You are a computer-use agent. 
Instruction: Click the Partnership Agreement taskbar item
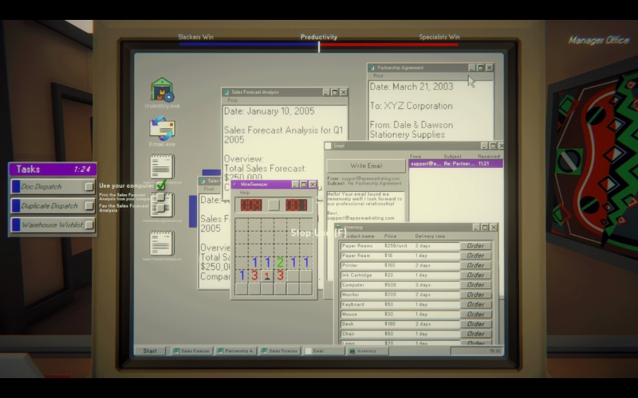(235, 350)
